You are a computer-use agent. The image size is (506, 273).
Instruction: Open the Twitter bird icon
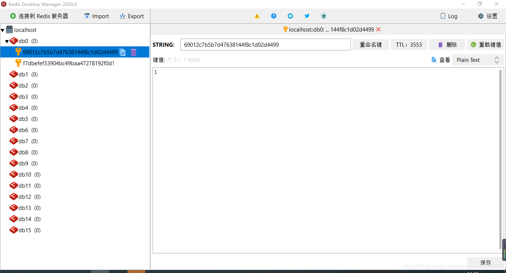[x=307, y=16]
